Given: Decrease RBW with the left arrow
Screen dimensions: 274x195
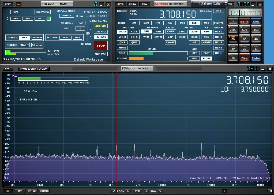Looking at the screenshot, I should point(147,191).
